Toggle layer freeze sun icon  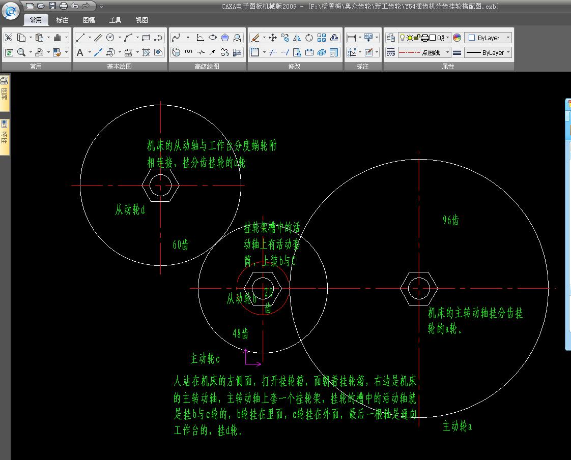[x=410, y=38]
